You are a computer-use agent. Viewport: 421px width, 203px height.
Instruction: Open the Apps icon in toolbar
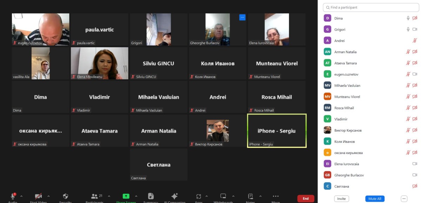pyautogui.click(x=199, y=196)
